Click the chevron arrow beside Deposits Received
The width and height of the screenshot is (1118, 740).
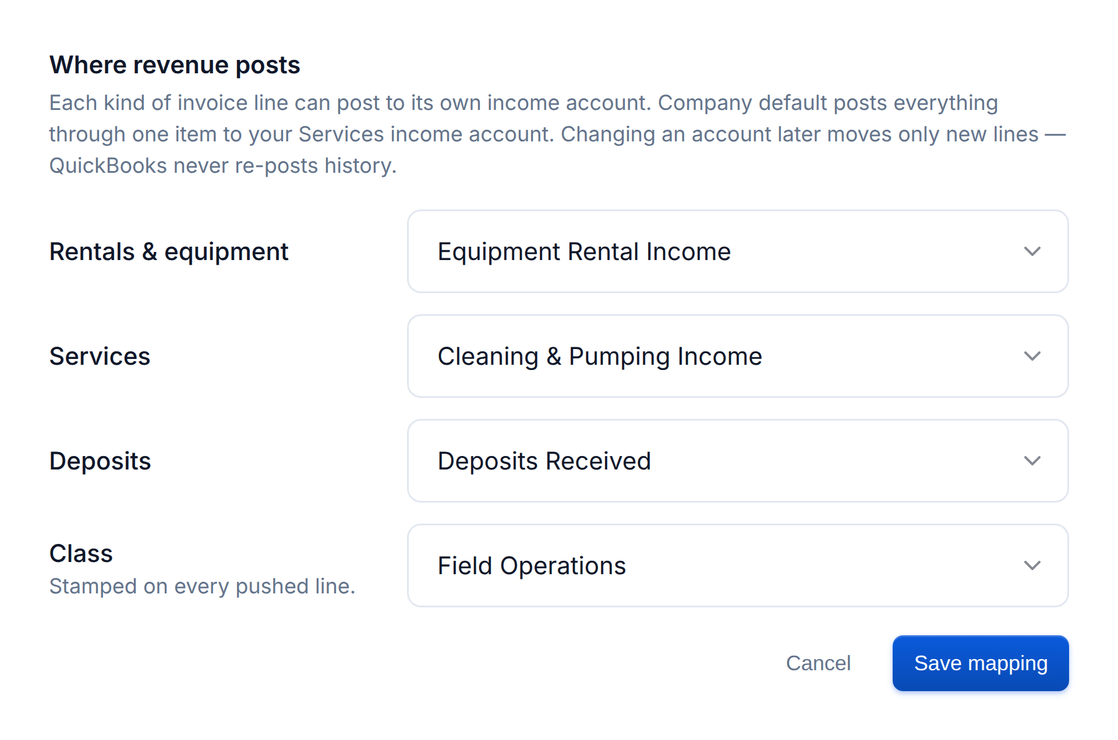1032,461
